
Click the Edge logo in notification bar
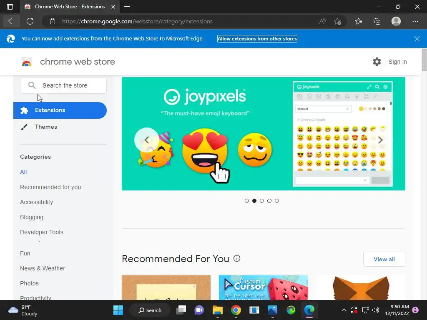tap(10, 39)
